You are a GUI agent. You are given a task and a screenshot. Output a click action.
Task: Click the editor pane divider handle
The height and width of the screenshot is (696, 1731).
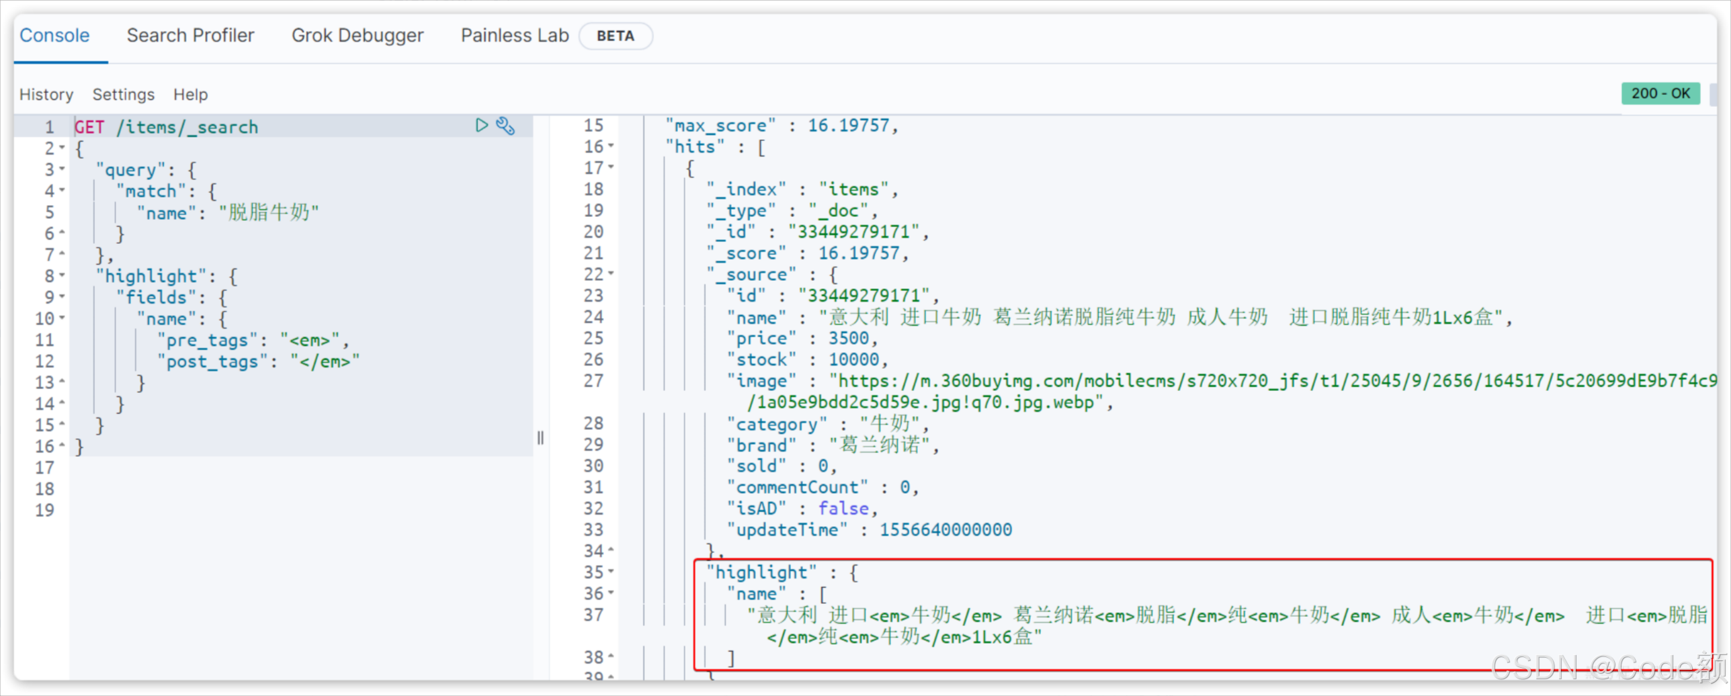click(541, 439)
